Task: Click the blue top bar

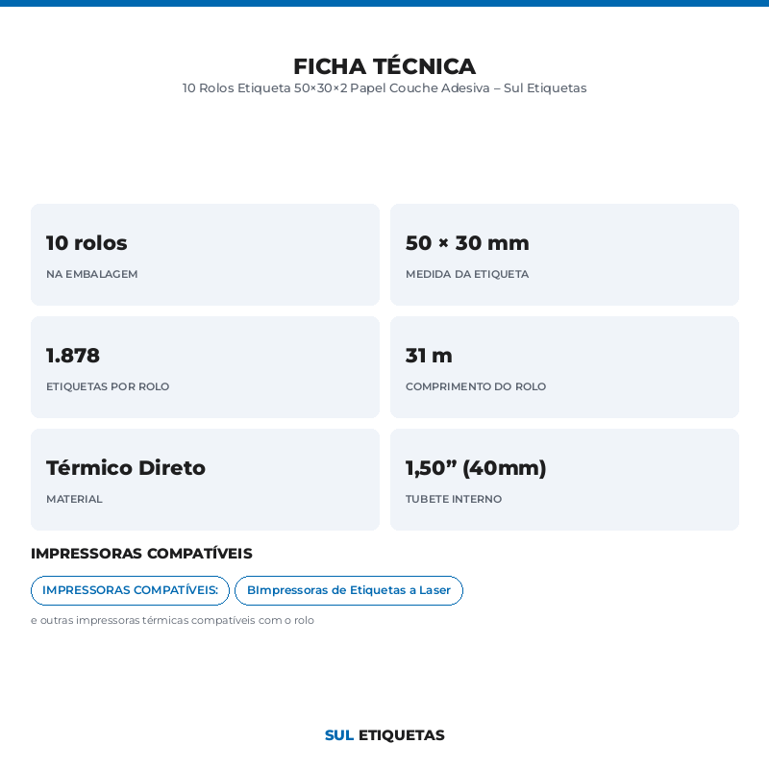Action: pyautogui.click(x=384, y=3)
